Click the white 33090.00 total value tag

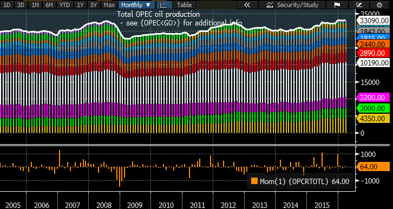373,21
